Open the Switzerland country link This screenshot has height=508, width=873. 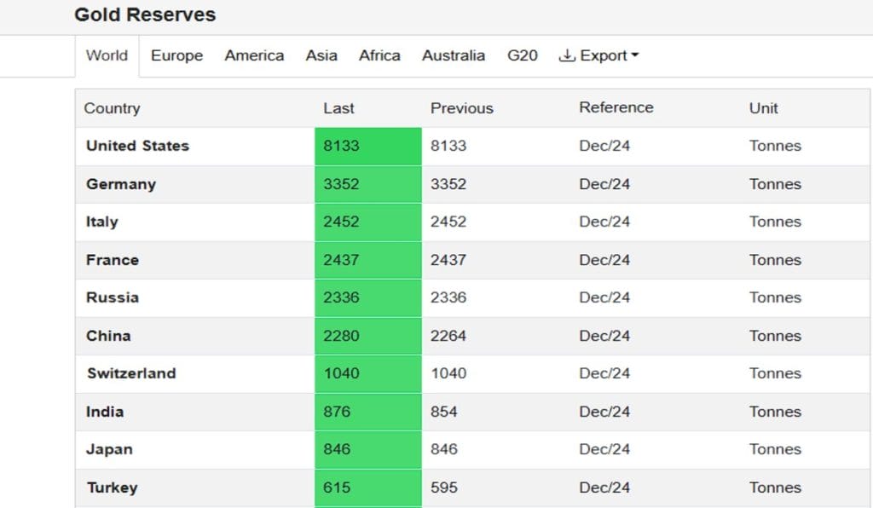coord(131,373)
